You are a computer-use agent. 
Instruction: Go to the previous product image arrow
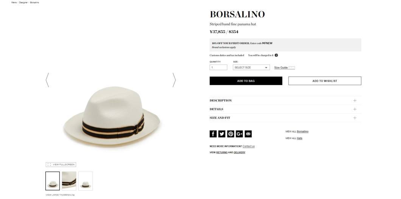click(x=47, y=80)
